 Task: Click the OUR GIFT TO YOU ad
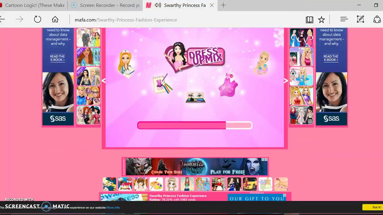point(257,198)
